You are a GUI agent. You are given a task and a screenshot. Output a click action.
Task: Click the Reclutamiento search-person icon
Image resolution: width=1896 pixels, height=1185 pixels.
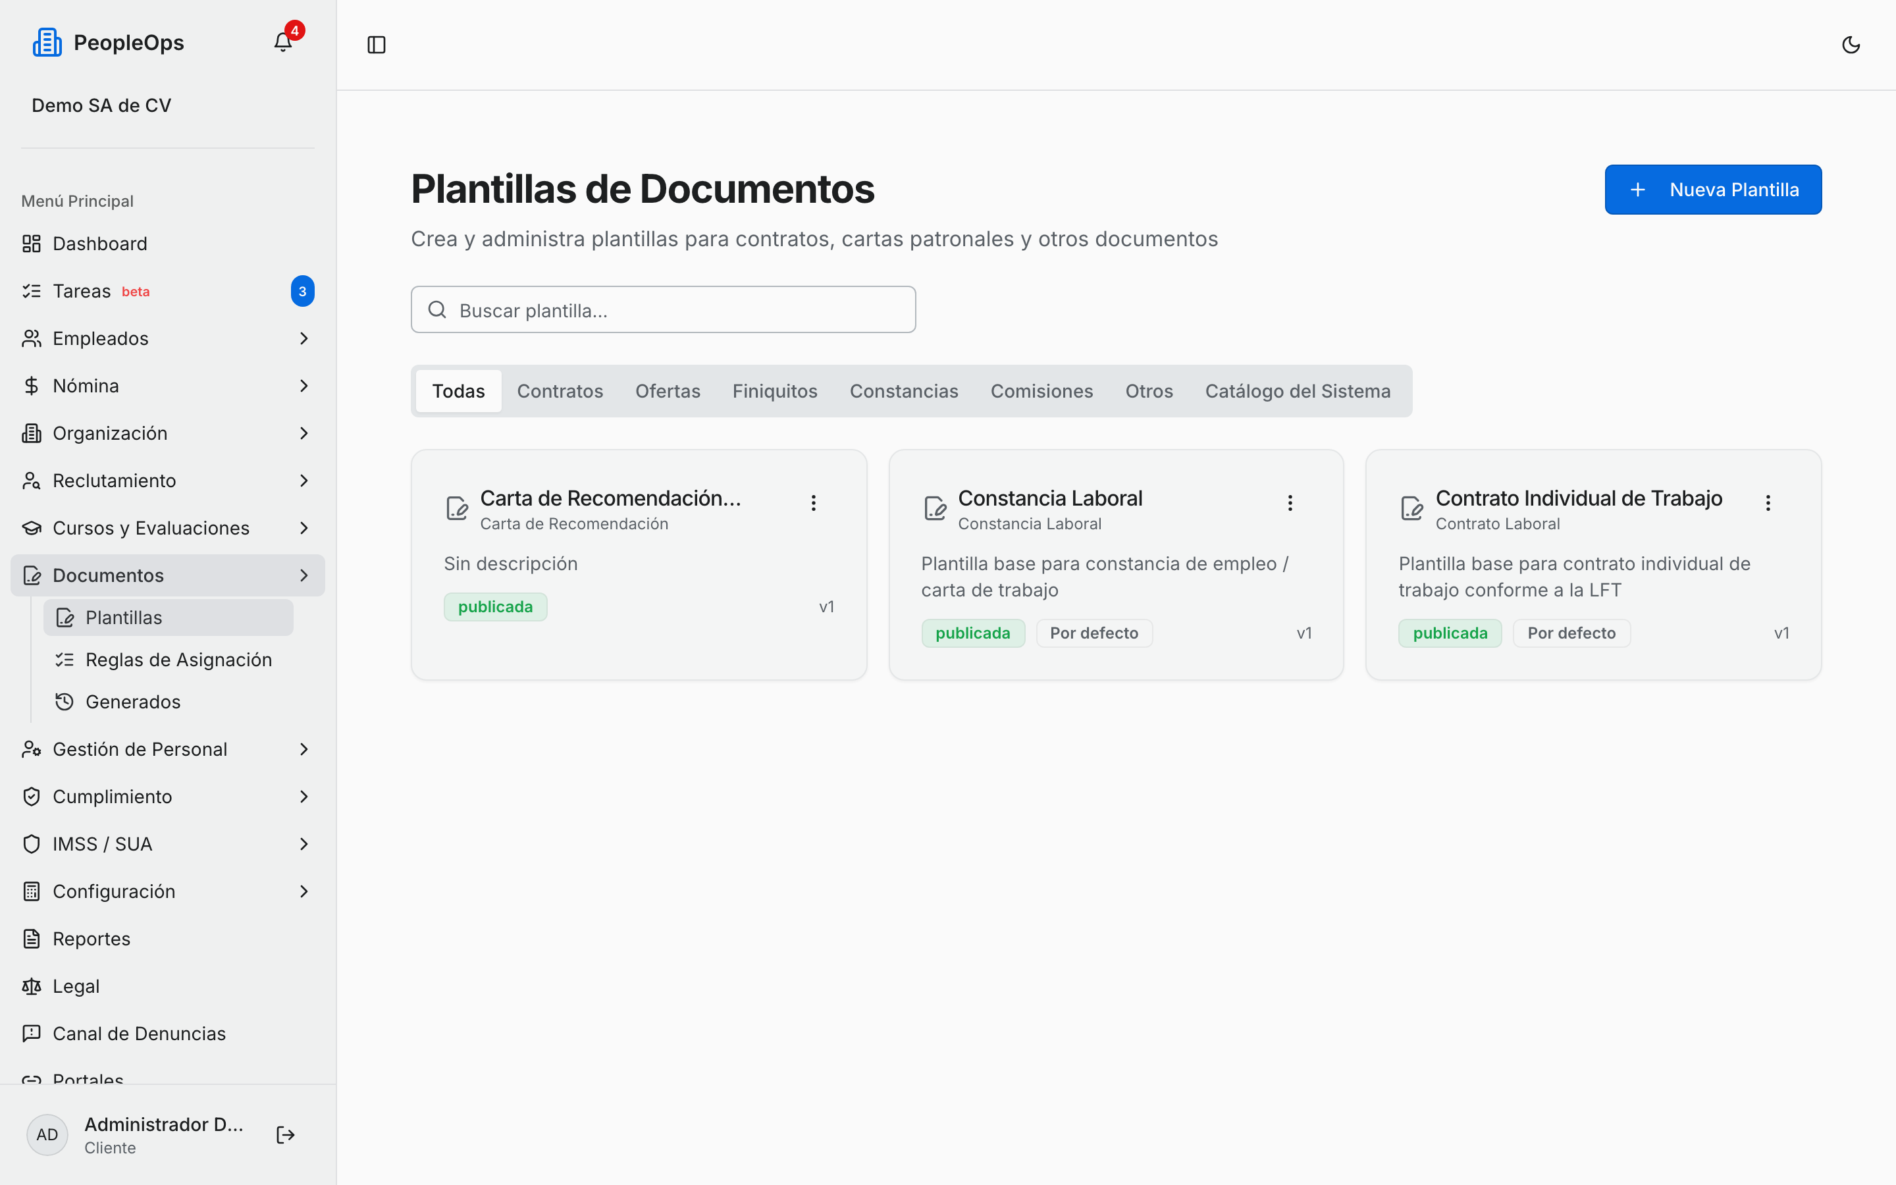click(32, 481)
